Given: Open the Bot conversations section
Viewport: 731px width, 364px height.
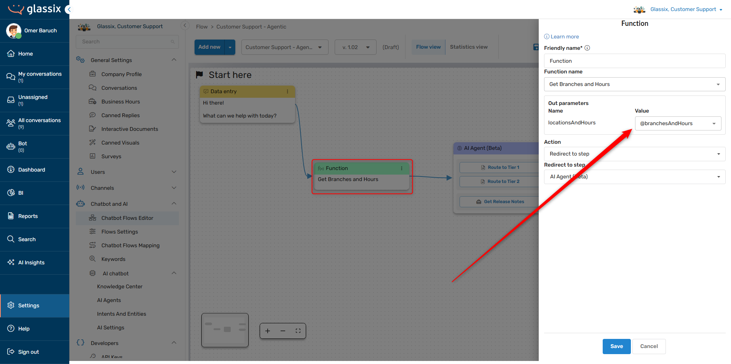Looking at the screenshot, I should click(x=35, y=146).
